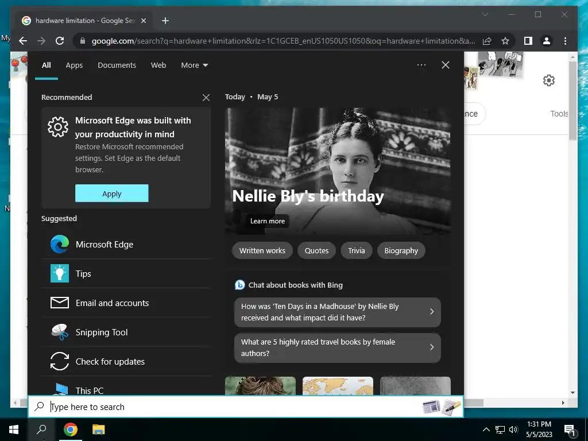Image resolution: width=588 pixels, height=441 pixels.
Task: Click the Written works chip
Action: click(262, 250)
